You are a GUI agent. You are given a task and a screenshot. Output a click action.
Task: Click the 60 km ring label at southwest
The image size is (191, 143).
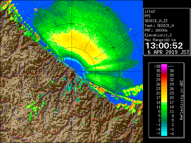coord(36,133)
